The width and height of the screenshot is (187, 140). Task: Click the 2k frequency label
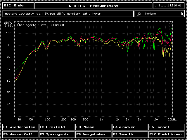click(x=118, y=120)
